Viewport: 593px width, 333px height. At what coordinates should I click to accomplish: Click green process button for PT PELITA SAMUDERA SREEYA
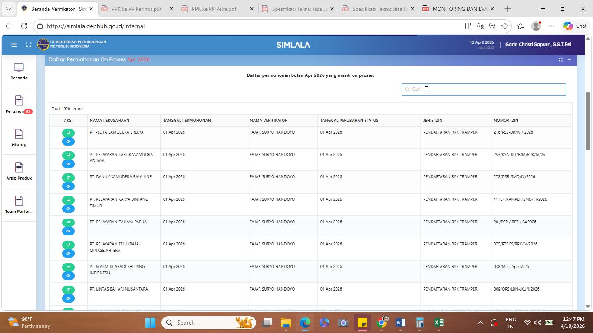68,133
